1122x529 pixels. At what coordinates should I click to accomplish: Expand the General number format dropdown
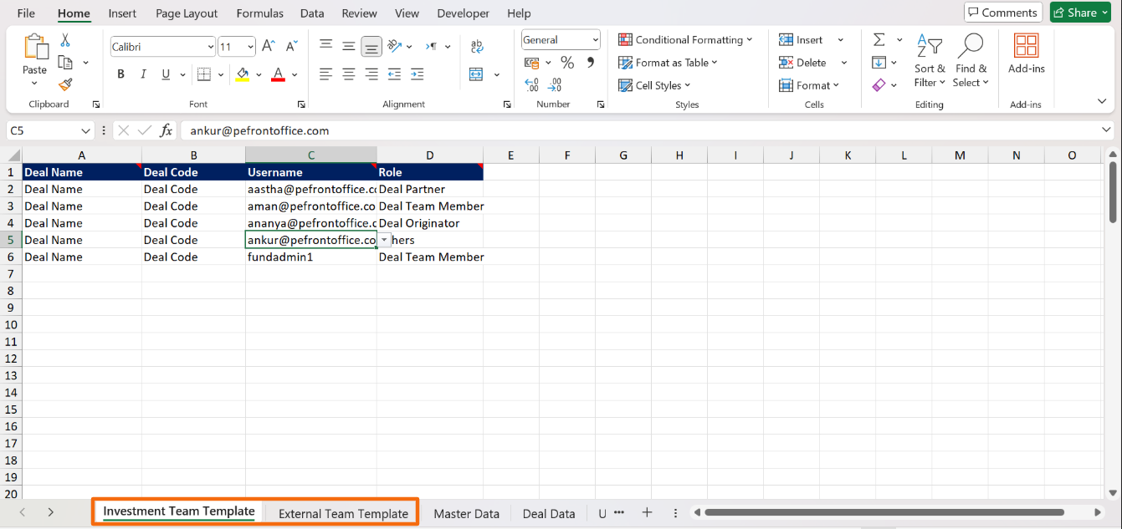coord(595,40)
